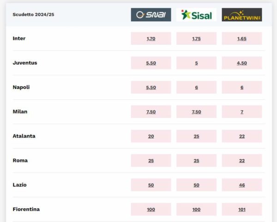This screenshot has width=277, height=222.
Task: Choose Napoli Sisal odds 6
Action: click(x=196, y=88)
